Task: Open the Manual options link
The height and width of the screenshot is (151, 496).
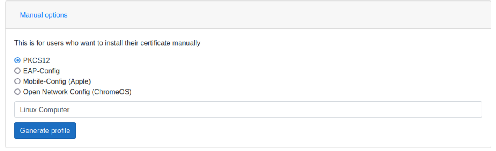Action: click(43, 15)
